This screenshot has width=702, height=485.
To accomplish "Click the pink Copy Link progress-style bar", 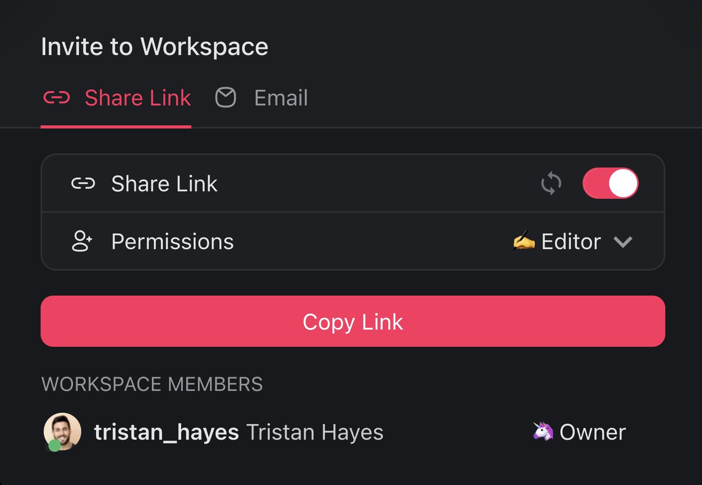I will tap(351, 321).
